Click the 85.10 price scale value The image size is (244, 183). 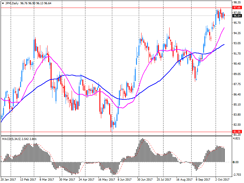[x=237, y=104]
